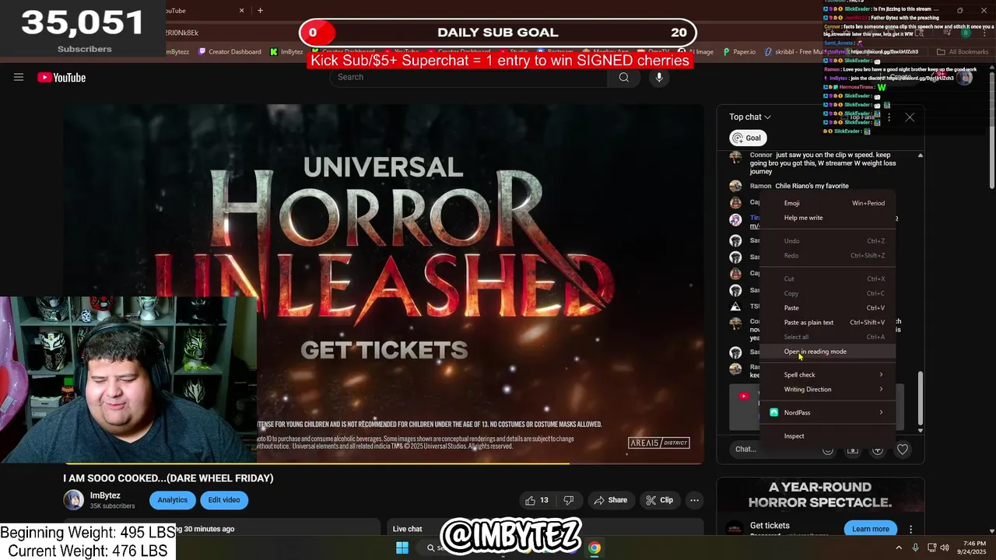Open channel Analytics
This screenshot has height=560, width=996.
click(173, 500)
